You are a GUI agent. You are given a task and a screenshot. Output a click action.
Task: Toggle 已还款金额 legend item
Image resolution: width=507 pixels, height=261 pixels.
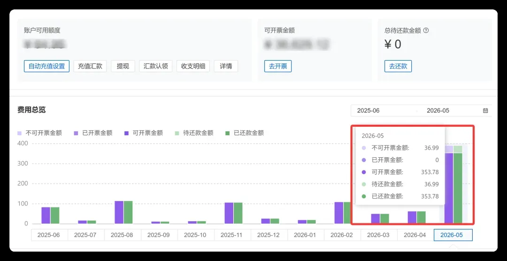click(x=245, y=133)
